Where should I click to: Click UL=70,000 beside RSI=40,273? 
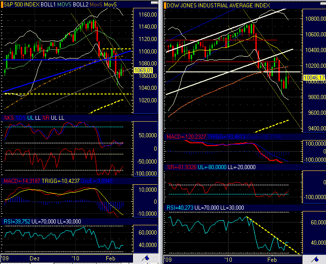click(x=207, y=208)
